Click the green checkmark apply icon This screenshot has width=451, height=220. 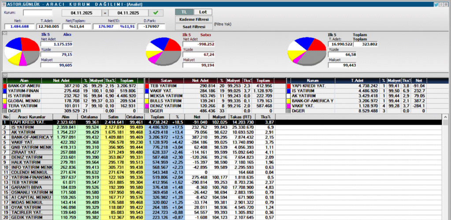156,13
